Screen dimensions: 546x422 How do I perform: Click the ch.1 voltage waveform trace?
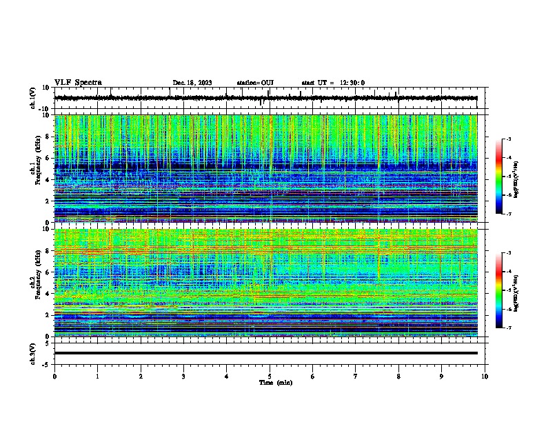pyautogui.click(x=265, y=98)
